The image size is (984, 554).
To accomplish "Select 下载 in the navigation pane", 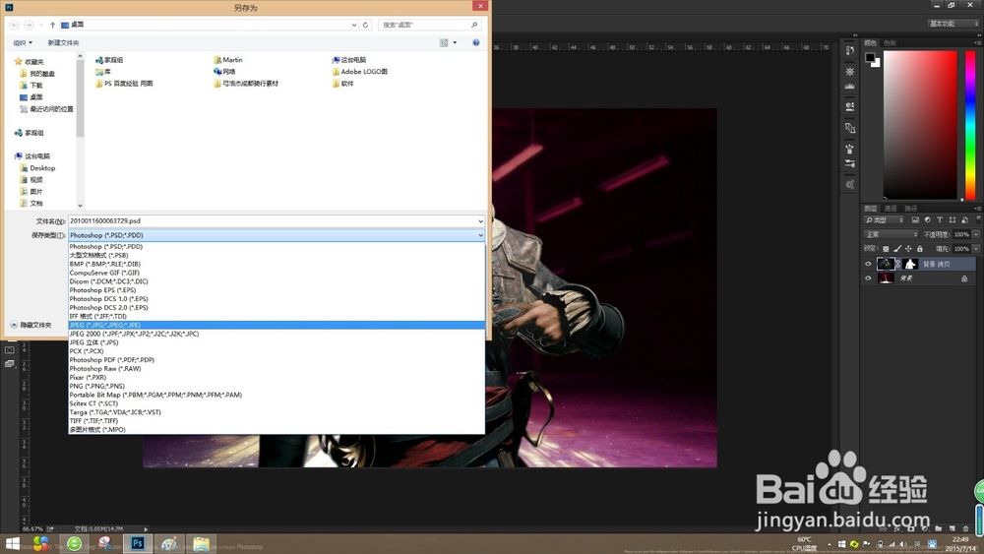I will tap(31, 86).
